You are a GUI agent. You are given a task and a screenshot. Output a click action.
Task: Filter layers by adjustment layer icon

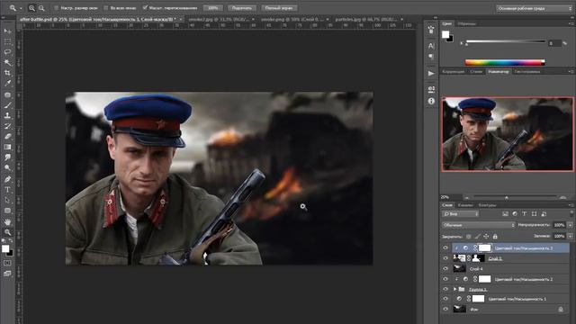pyautogui.click(x=515, y=214)
